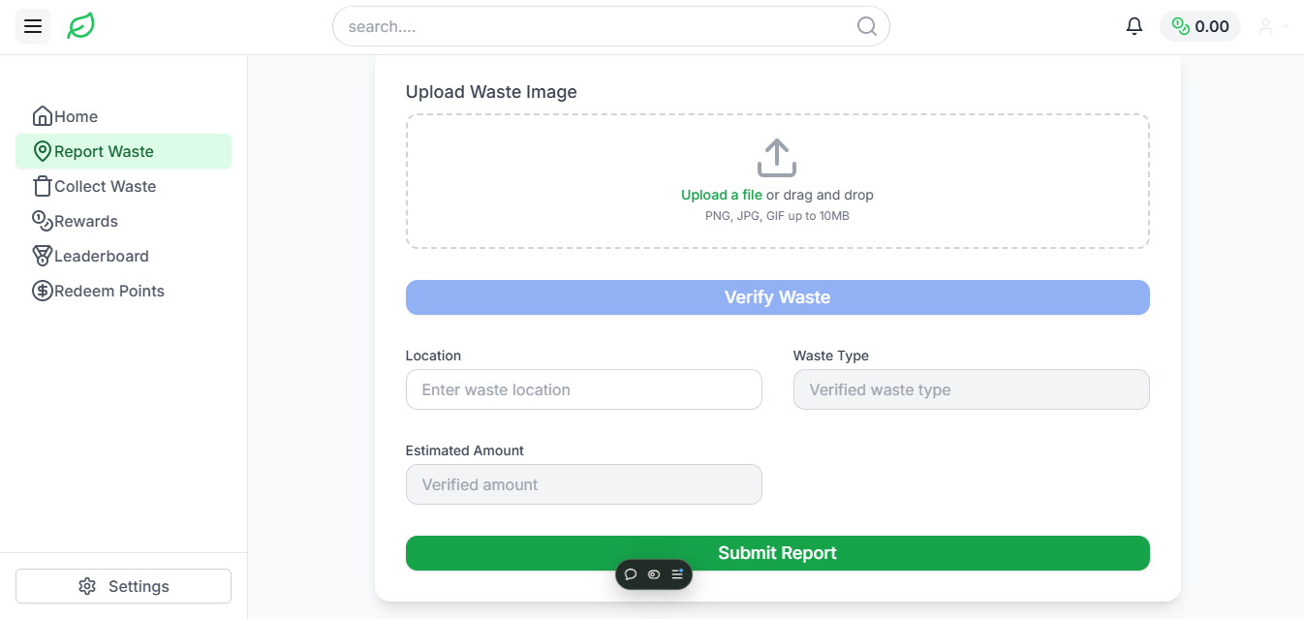Click the Collect Waste trash icon
This screenshot has width=1304, height=619.
click(x=42, y=185)
